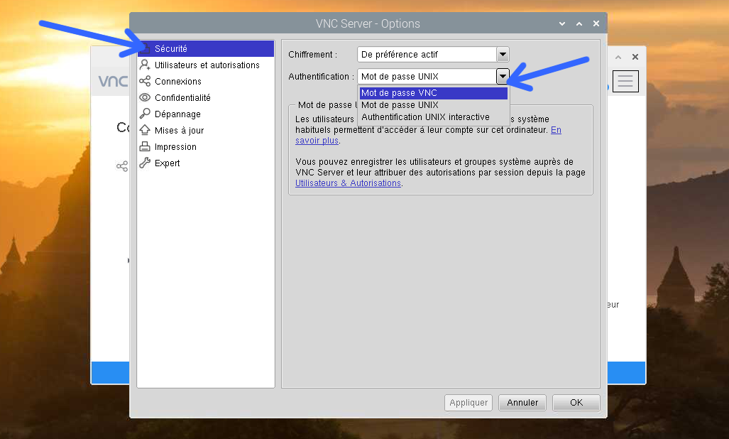Collapse the Authentification dropdown arrow
The height and width of the screenshot is (439, 729).
pyautogui.click(x=503, y=76)
